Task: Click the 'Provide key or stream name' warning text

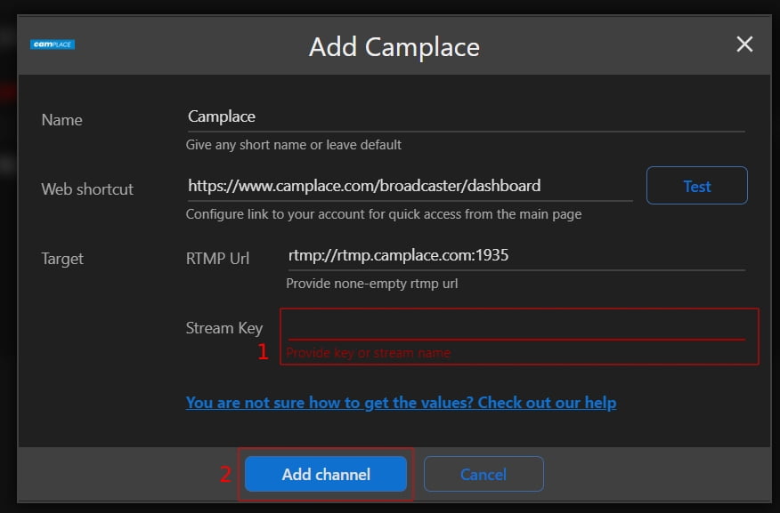Action: pos(368,353)
